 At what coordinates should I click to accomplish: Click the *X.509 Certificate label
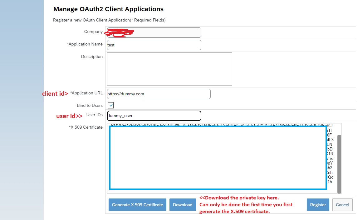pyautogui.click(x=86, y=127)
